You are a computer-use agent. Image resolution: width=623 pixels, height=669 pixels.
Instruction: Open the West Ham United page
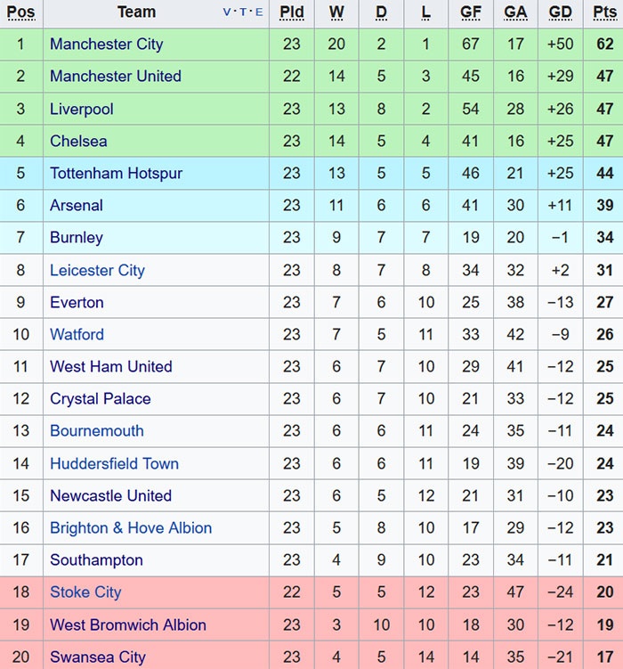[x=110, y=366]
